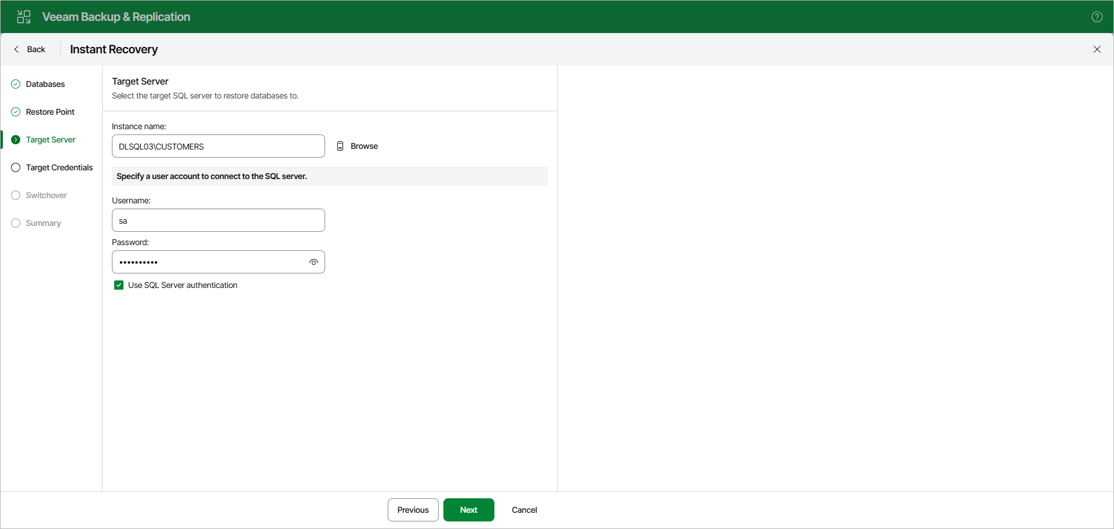1114x529 pixels.
Task: Open the Summary step
Action: 43,223
